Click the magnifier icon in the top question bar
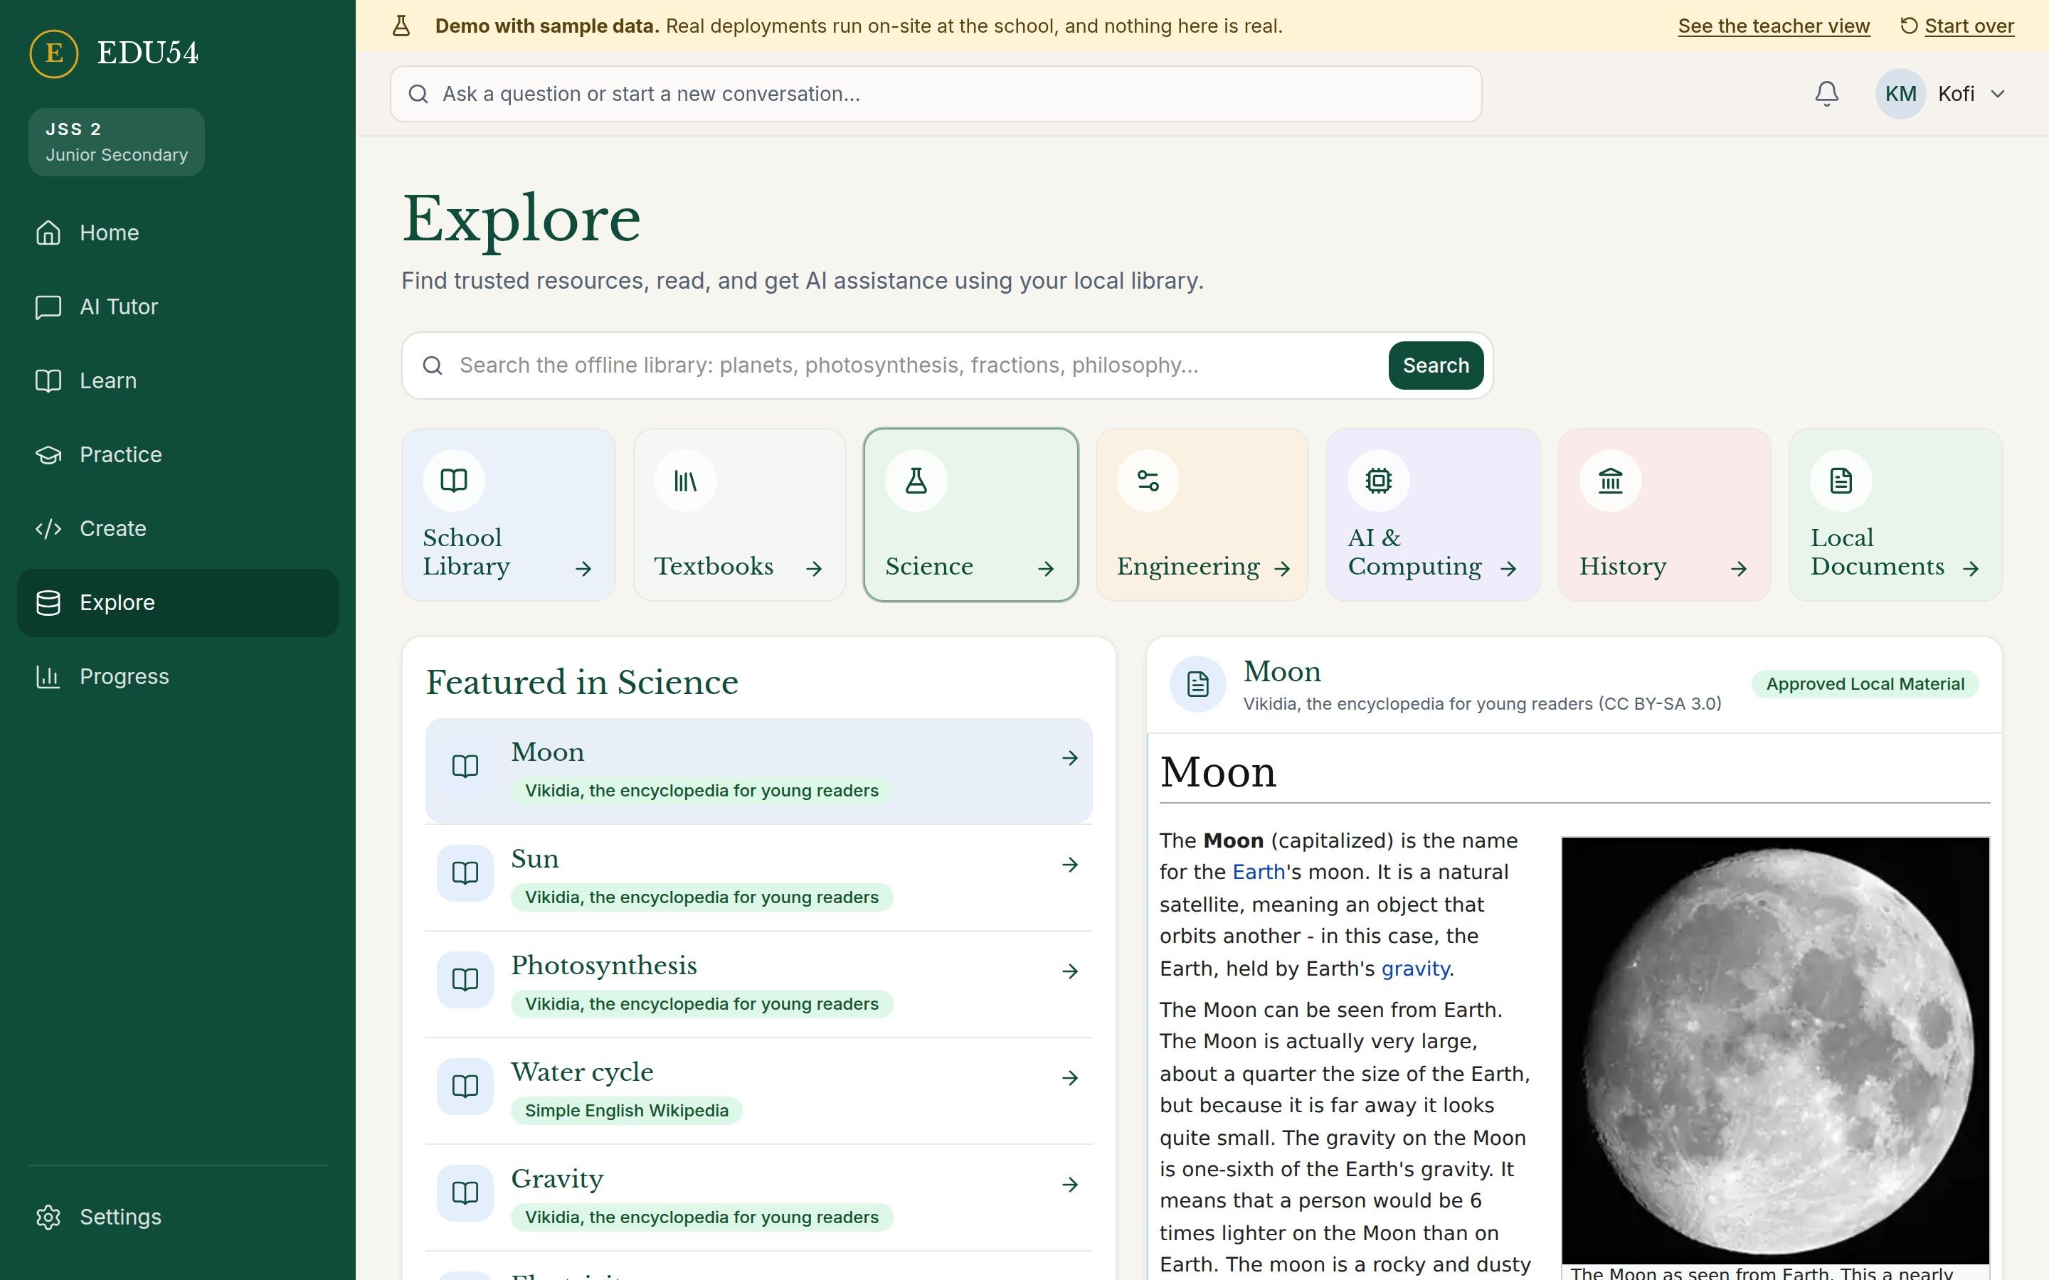Screen dimensions: 2049x1280 tap(418, 94)
